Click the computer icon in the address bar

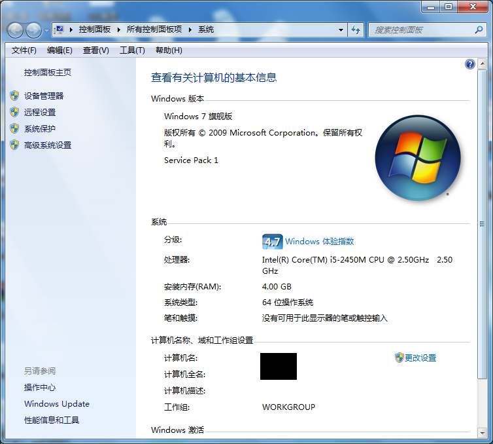[59, 30]
